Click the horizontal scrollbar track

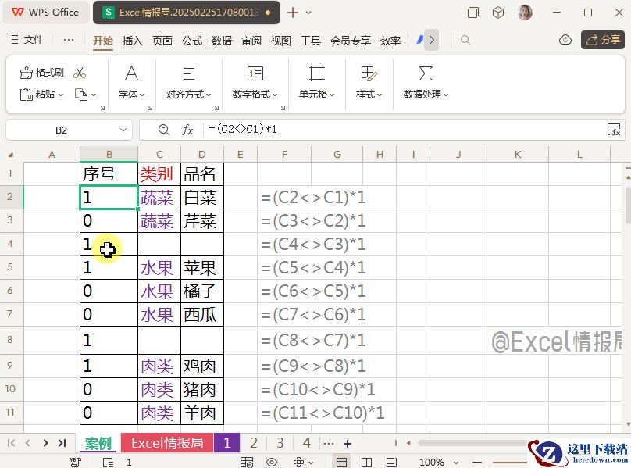[471, 444]
